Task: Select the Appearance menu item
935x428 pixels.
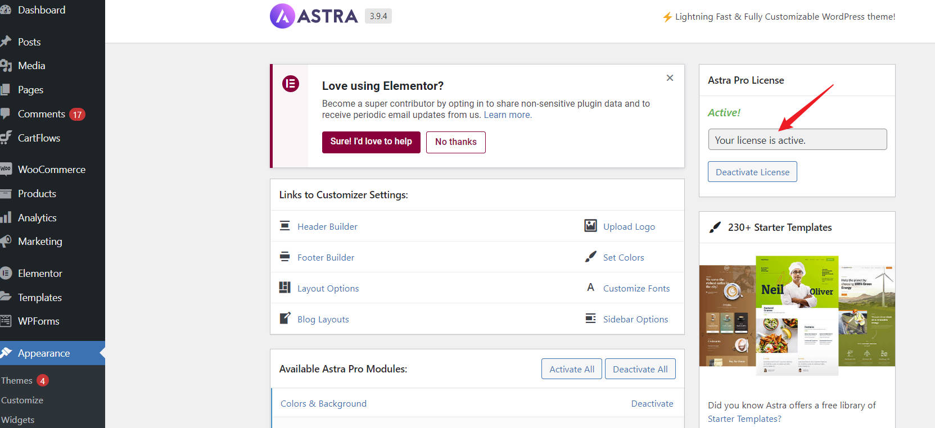Action: pos(52,353)
